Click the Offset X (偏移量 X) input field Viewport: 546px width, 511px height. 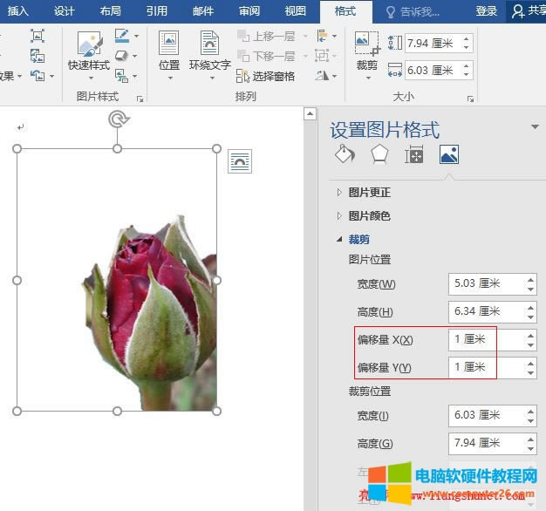click(485, 339)
